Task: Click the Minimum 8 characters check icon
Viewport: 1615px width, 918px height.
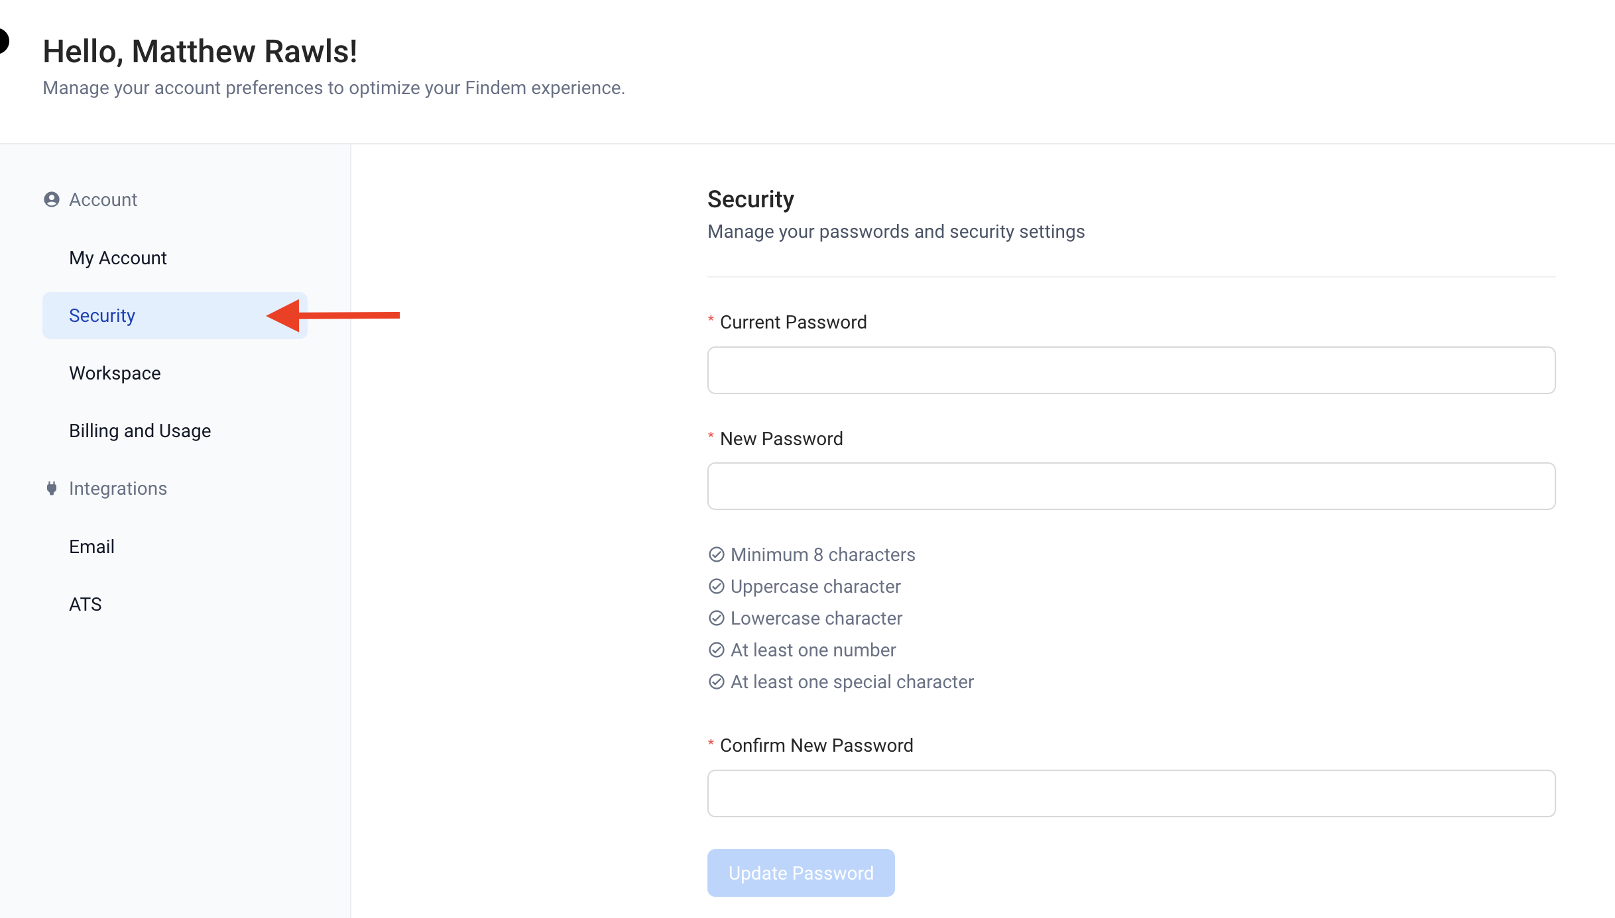Action: (x=716, y=554)
